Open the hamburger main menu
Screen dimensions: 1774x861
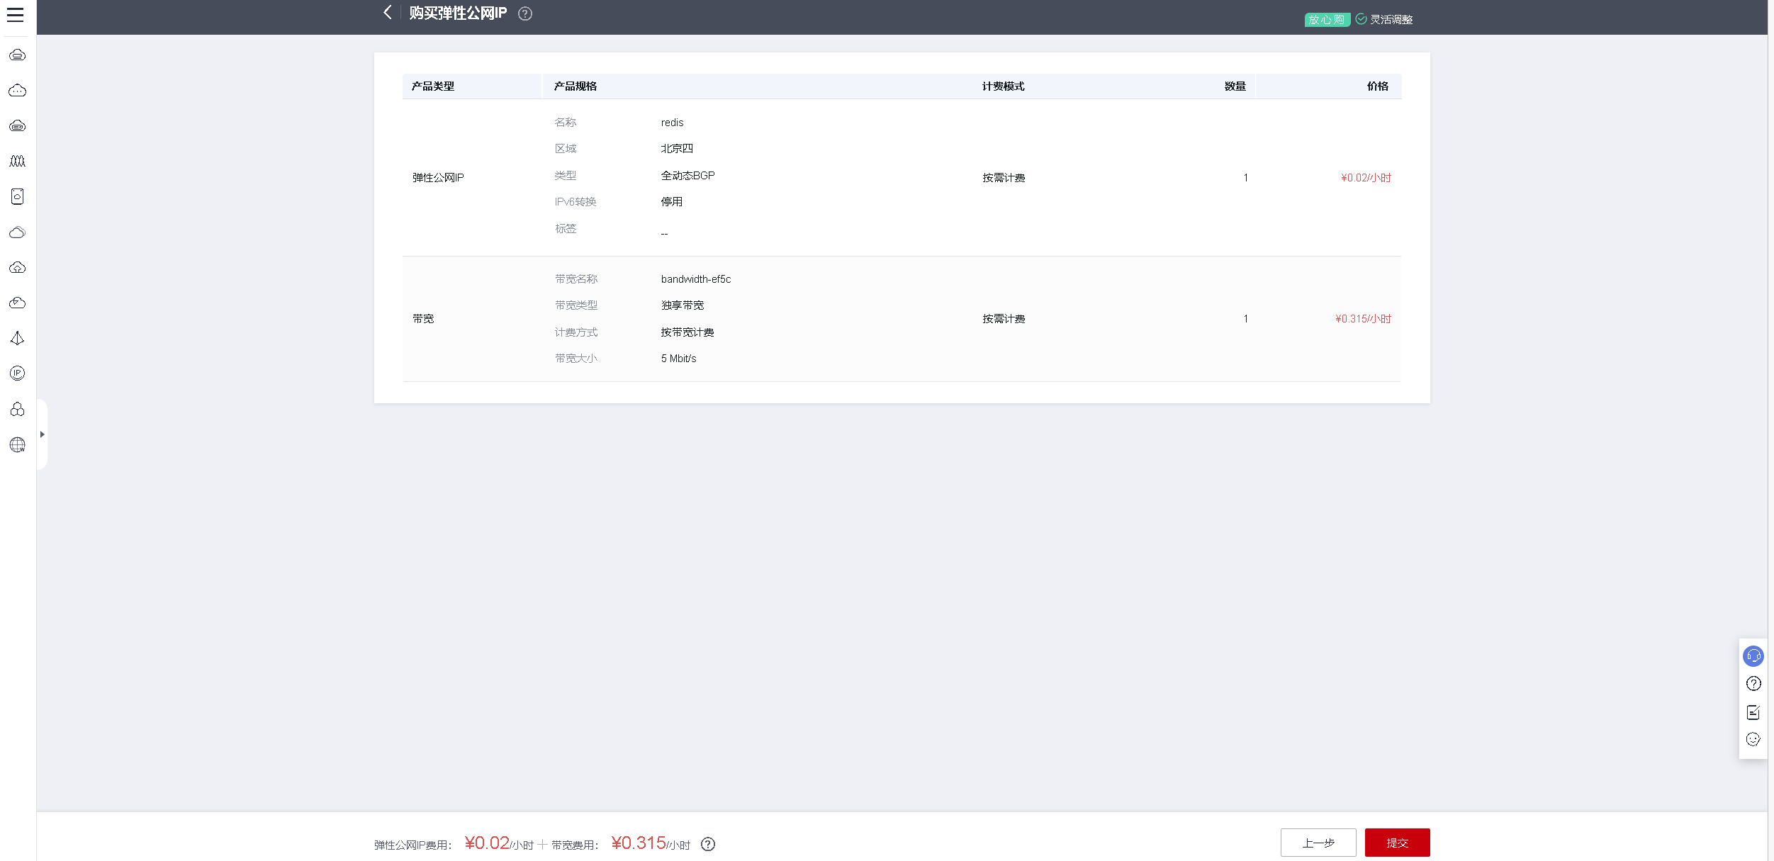pyautogui.click(x=16, y=15)
